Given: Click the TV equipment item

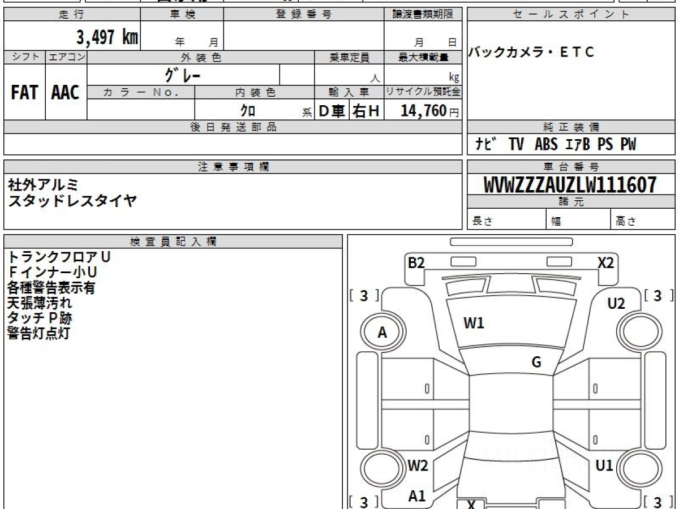Looking at the screenshot, I should (x=516, y=145).
